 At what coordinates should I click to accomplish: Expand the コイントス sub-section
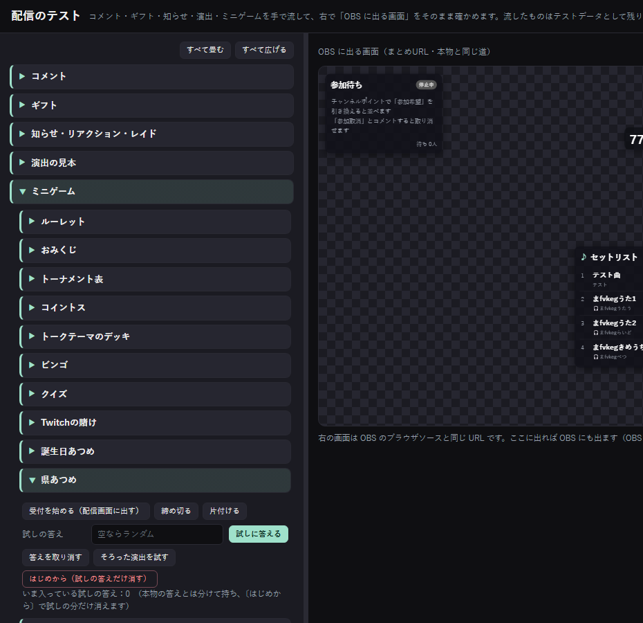(x=156, y=307)
